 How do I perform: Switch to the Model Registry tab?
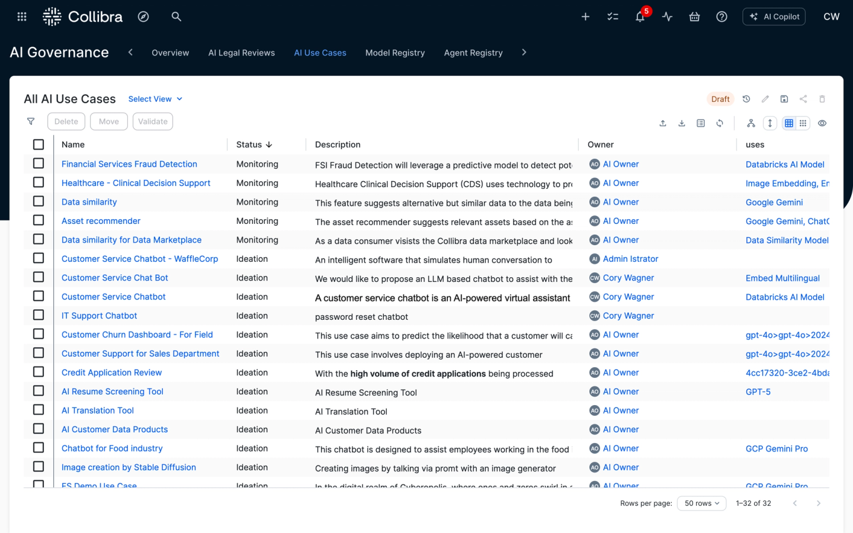(395, 53)
